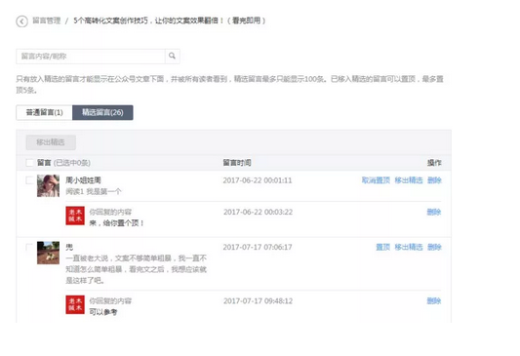Toggle the select-all 留言 checkbox in header
This screenshot has height=356, width=520.
(29, 163)
